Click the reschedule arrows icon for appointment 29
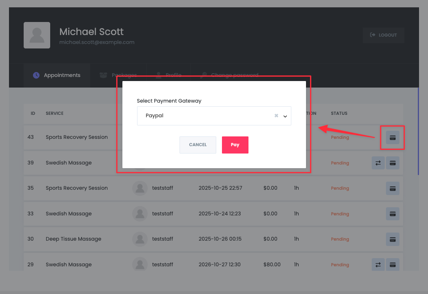Screen dimensions: 428x294 click(x=378, y=265)
